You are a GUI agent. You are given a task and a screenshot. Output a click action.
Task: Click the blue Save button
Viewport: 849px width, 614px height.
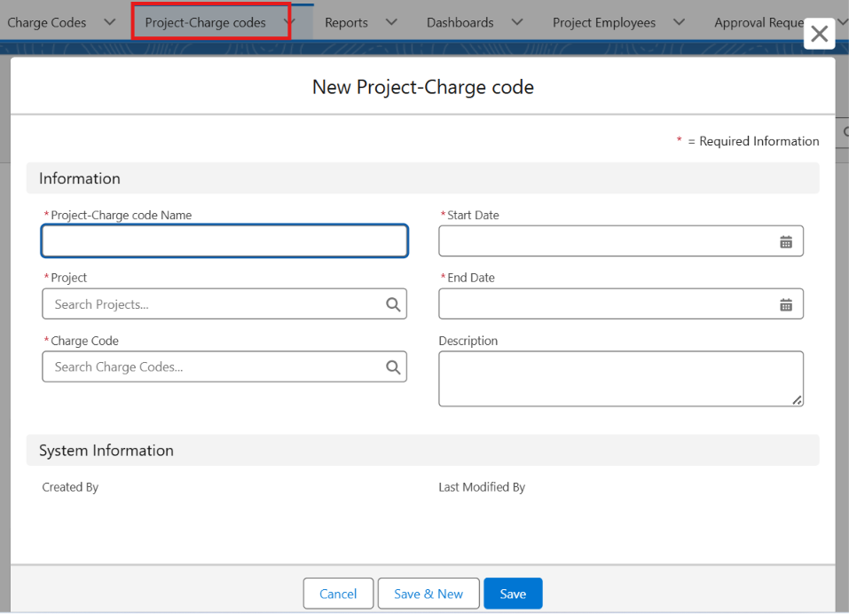click(x=513, y=594)
